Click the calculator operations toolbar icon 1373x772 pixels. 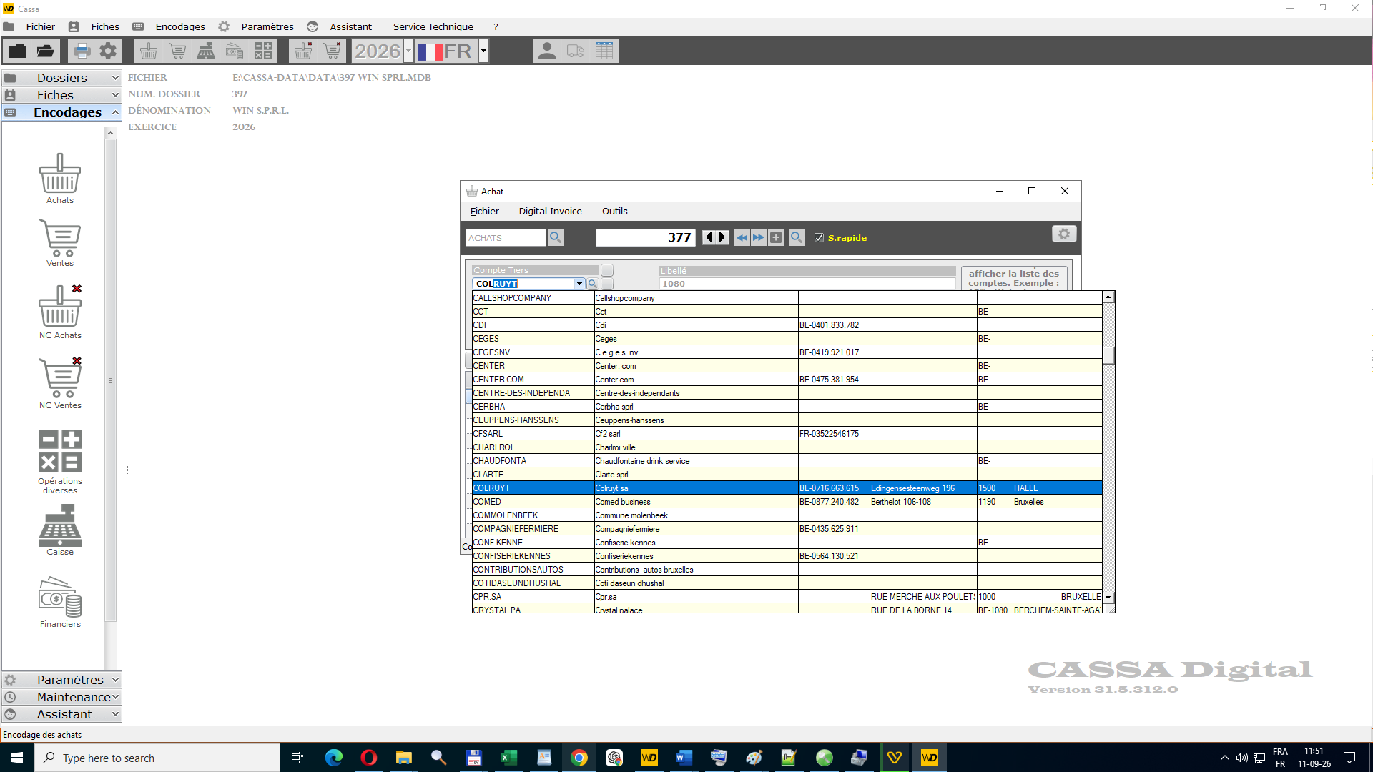(x=263, y=51)
